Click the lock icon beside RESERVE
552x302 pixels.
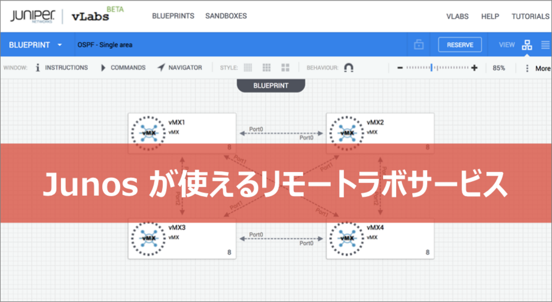419,45
